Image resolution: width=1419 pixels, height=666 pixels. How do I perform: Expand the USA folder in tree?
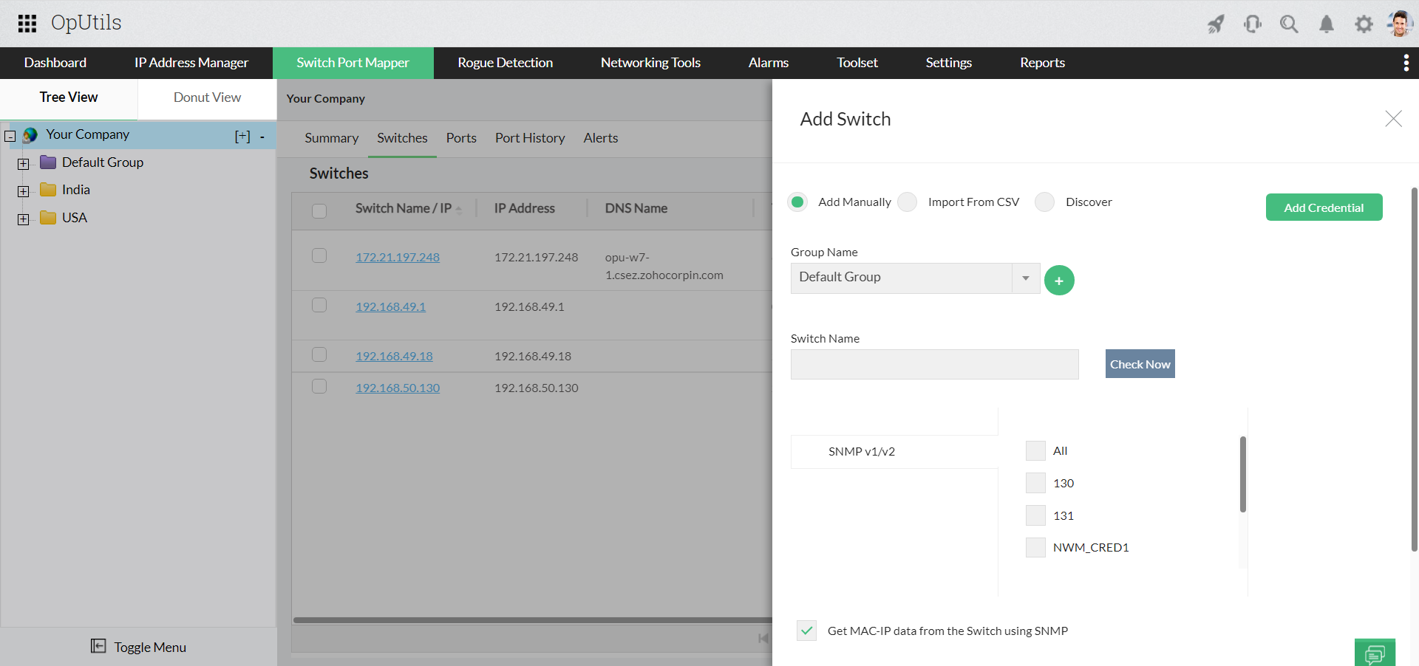24,219
